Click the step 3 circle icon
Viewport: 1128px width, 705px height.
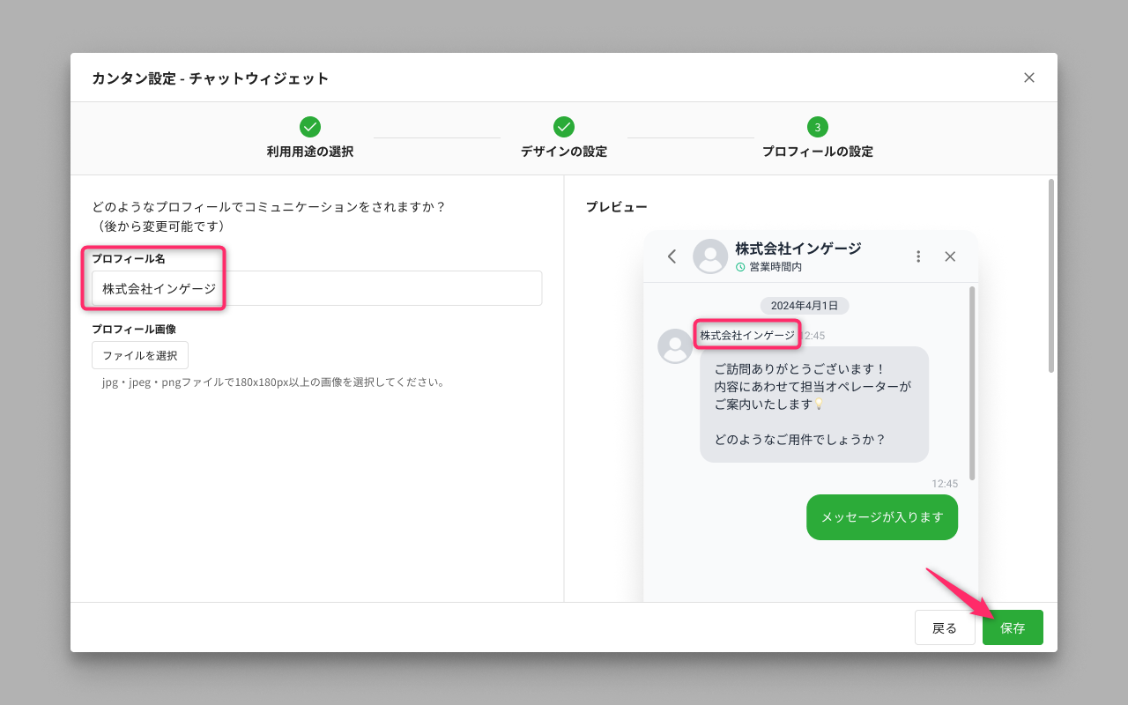(818, 127)
